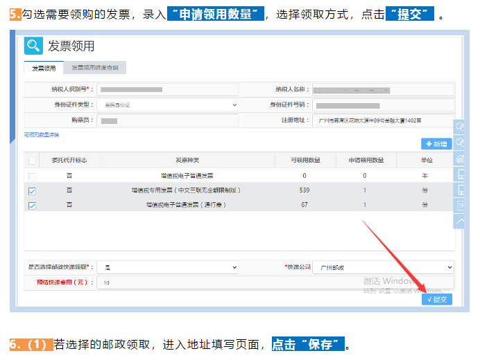Click the edit note icon in sidebar
This screenshot has height=360, width=480.
coord(461,206)
